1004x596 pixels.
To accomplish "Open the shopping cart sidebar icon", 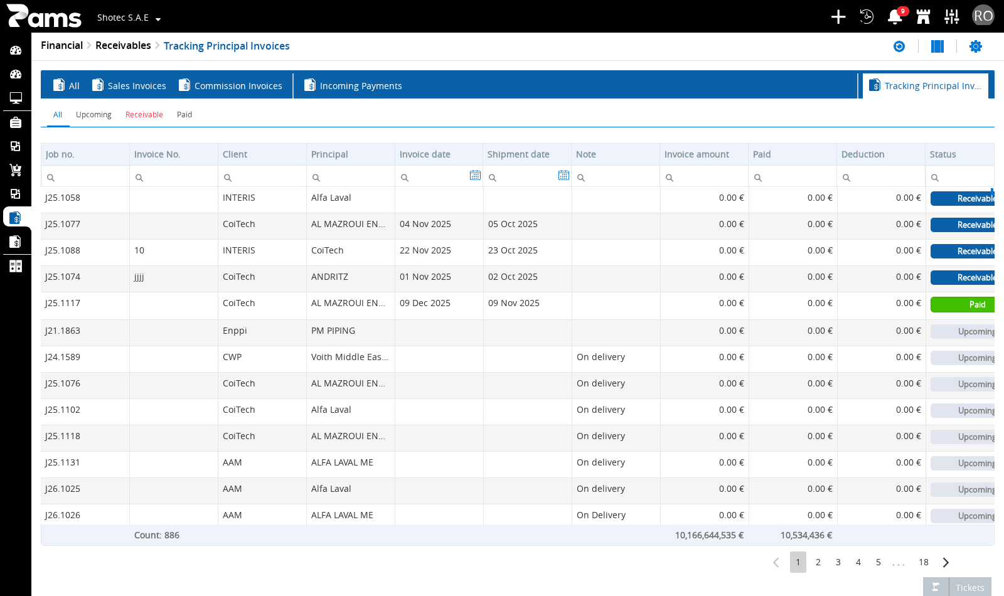I will click(16, 170).
